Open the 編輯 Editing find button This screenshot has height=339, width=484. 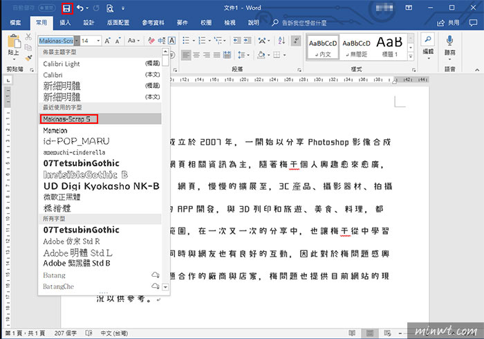(428, 46)
